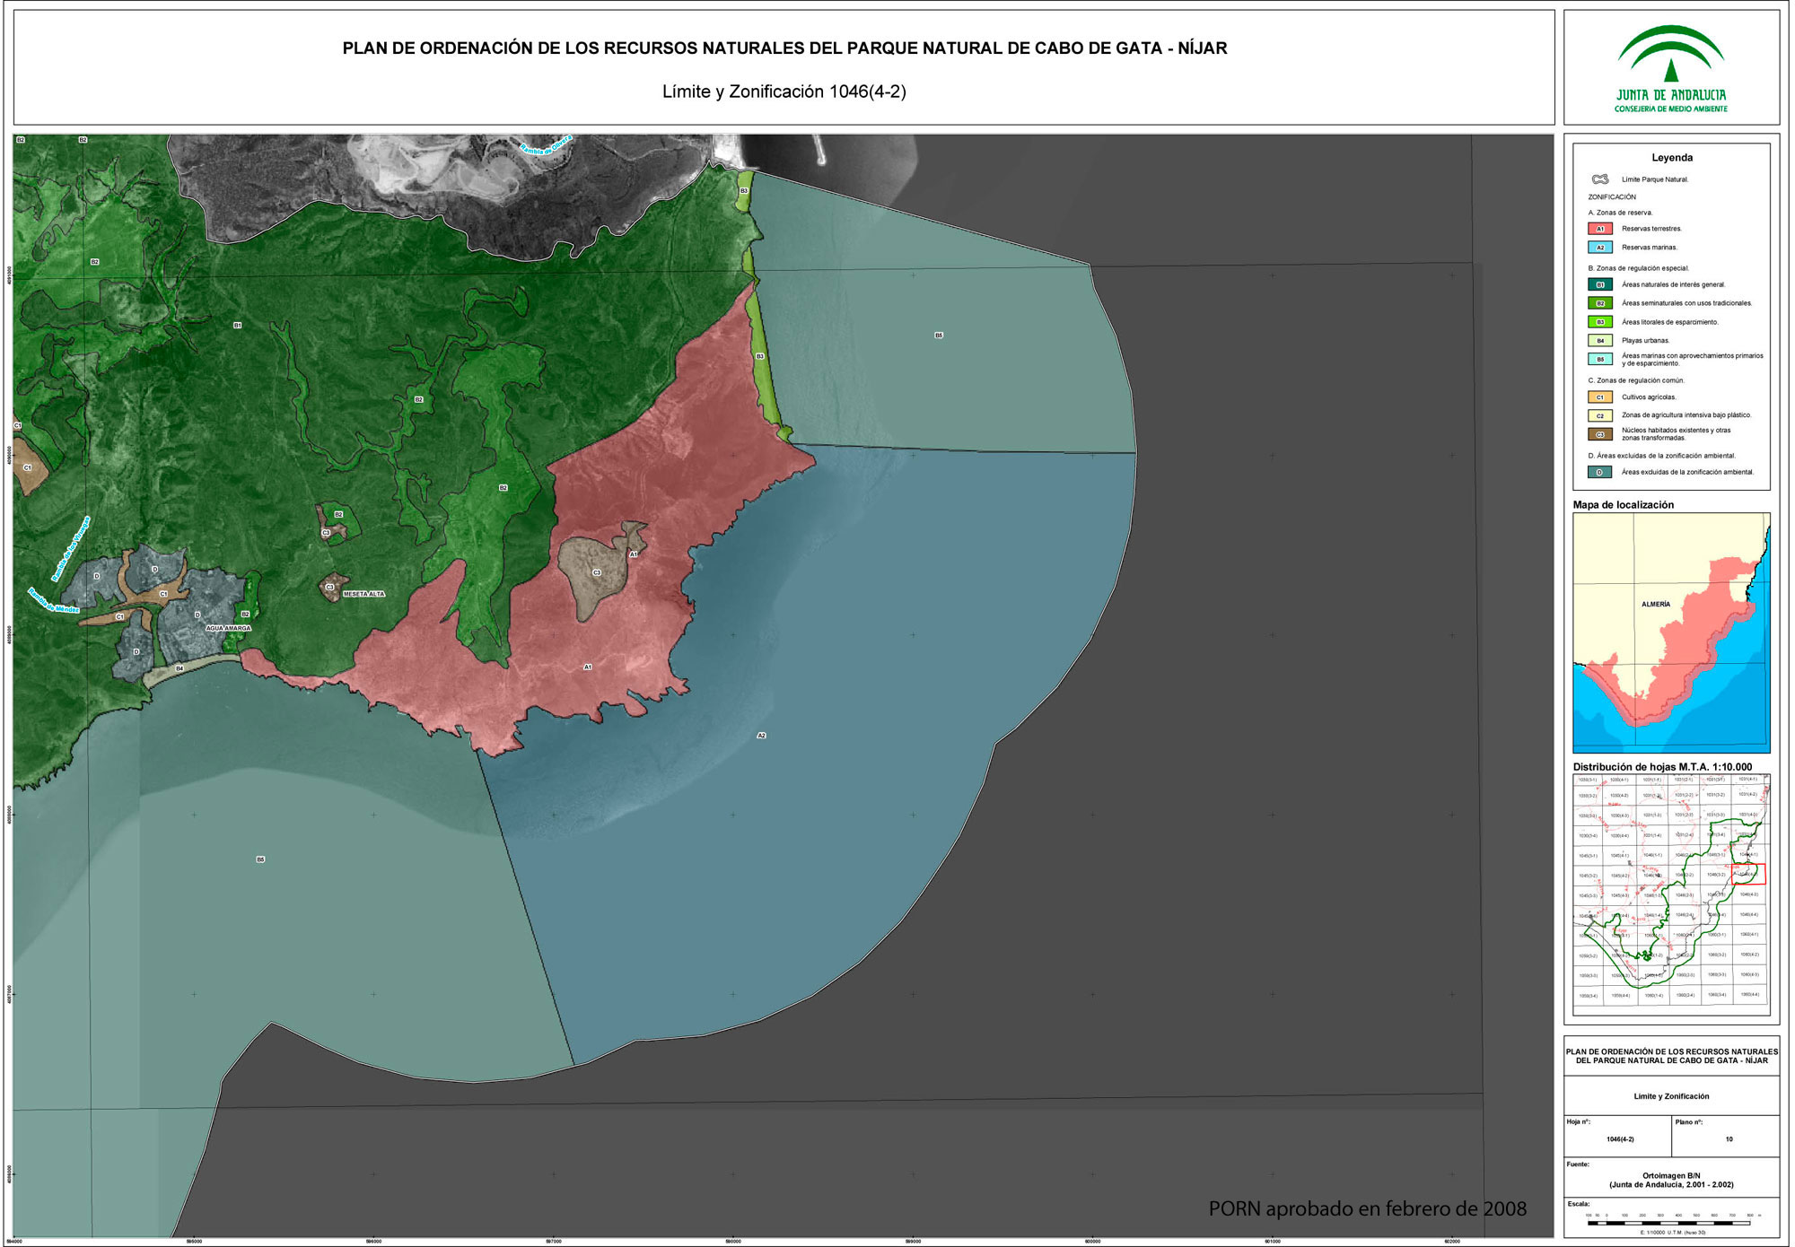1795x1247 pixels.
Task: Click the 'ALMERÍA' label on locator map
Action: [1656, 605]
